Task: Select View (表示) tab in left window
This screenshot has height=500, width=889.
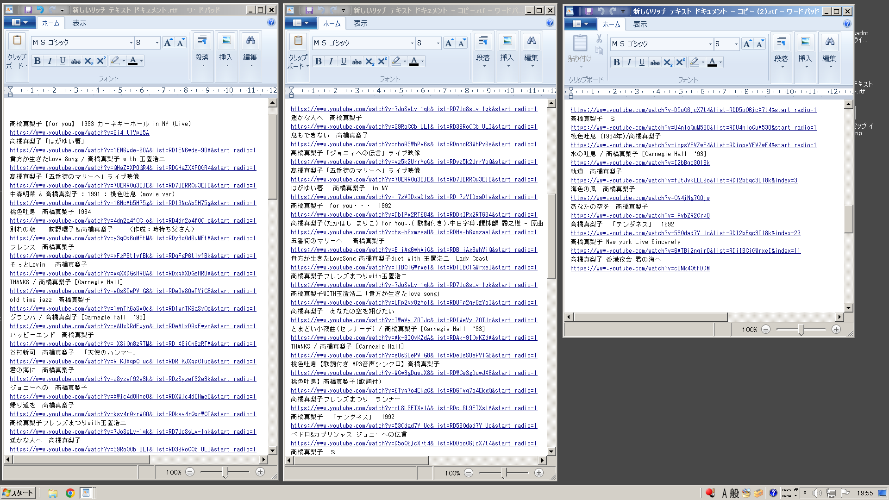Action: pyautogui.click(x=79, y=23)
